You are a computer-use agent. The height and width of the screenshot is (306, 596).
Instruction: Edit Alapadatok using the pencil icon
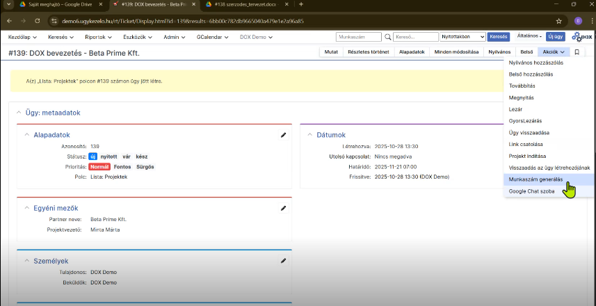tap(283, 135)
